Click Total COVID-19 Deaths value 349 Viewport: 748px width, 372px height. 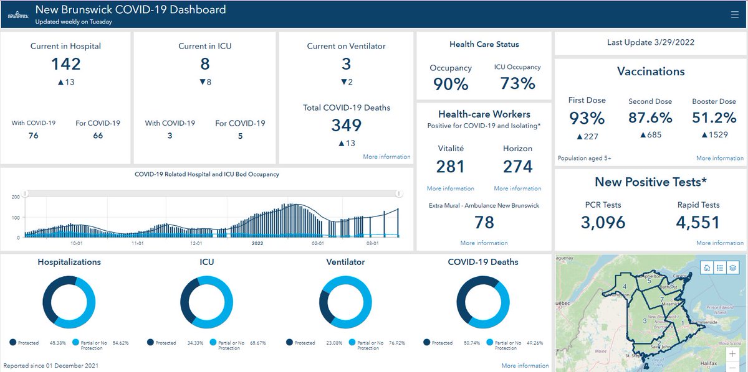click(x=346, y=125)
